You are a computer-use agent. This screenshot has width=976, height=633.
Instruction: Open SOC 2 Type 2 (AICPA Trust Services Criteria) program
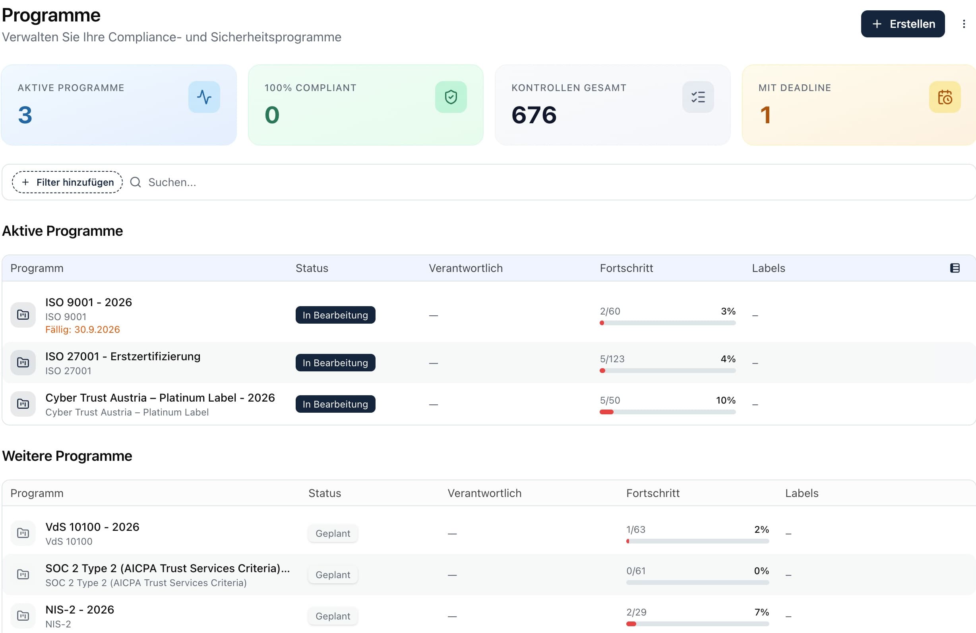coord(167,568)
